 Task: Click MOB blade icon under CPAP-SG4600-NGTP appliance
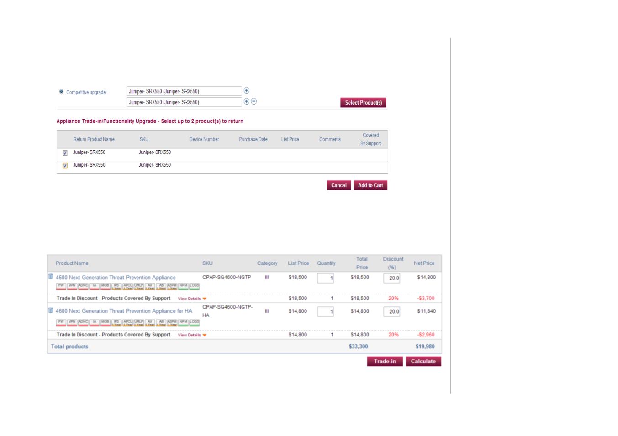point(106,286)
